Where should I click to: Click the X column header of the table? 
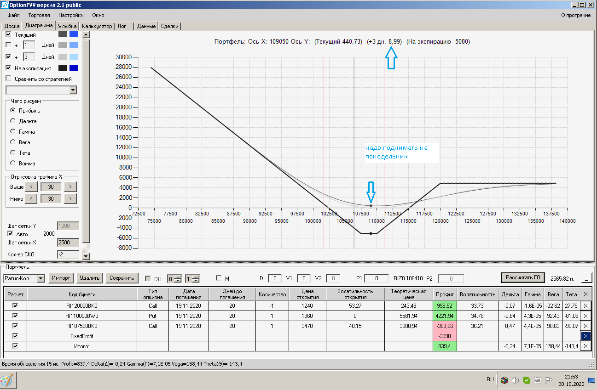pyautogui.click(x=585, y=294)
